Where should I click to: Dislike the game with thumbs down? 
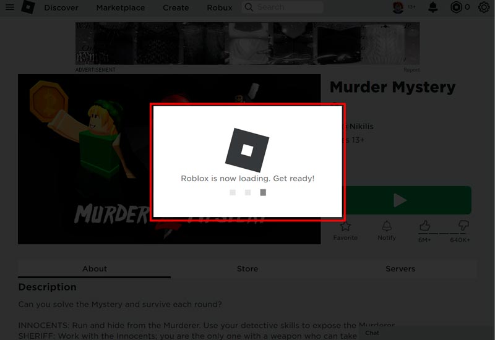[x=463, y=225]
